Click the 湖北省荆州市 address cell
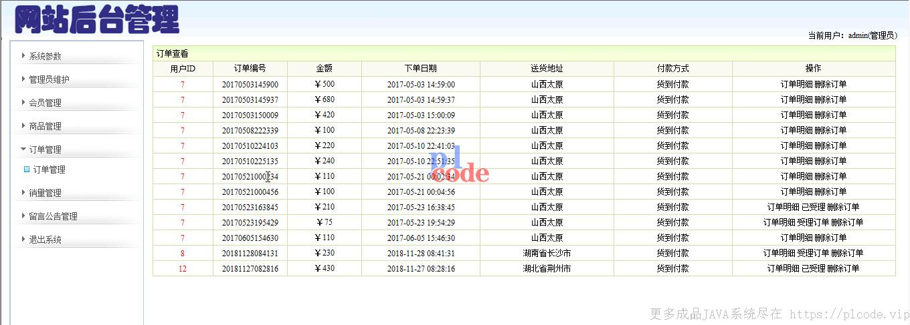The width and height of the screenshot is (910, 325). click(547, 268)
